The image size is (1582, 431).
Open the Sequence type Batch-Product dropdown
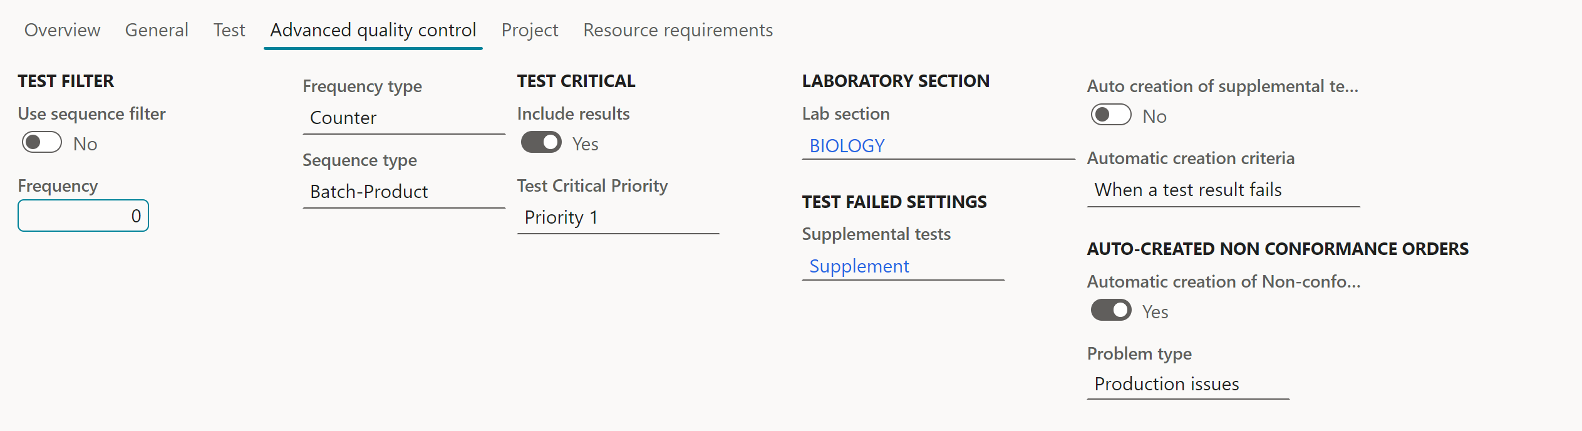pos(403,192)
